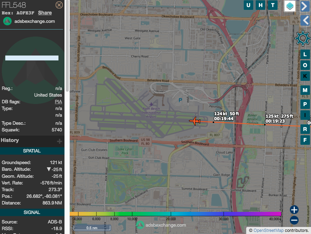Image resolution: width=311 pixels, height=234 pixels.
Task: Click the left-pointing chevron arrow button
Action: click(x=305, y=20)
